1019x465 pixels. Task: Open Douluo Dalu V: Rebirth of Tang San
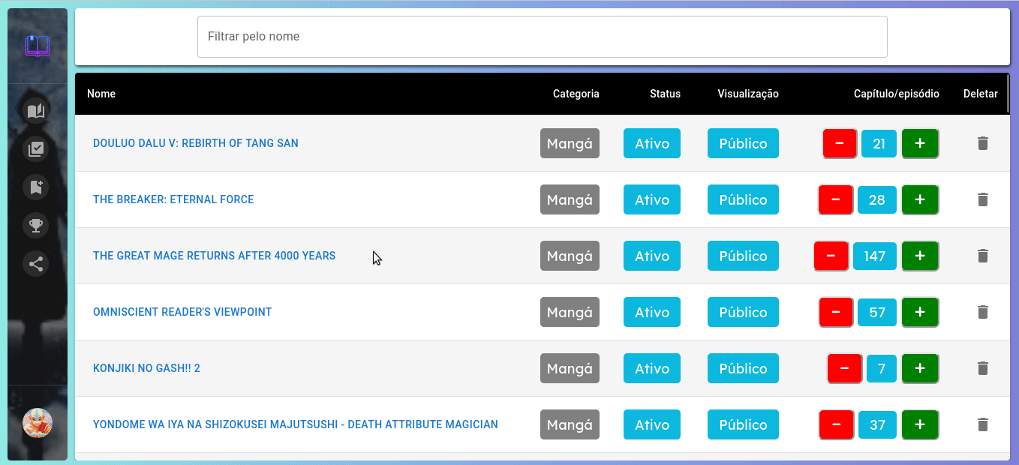(196, 143)
